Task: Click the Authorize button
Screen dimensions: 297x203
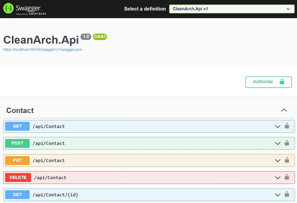Action: coord(268,82)
